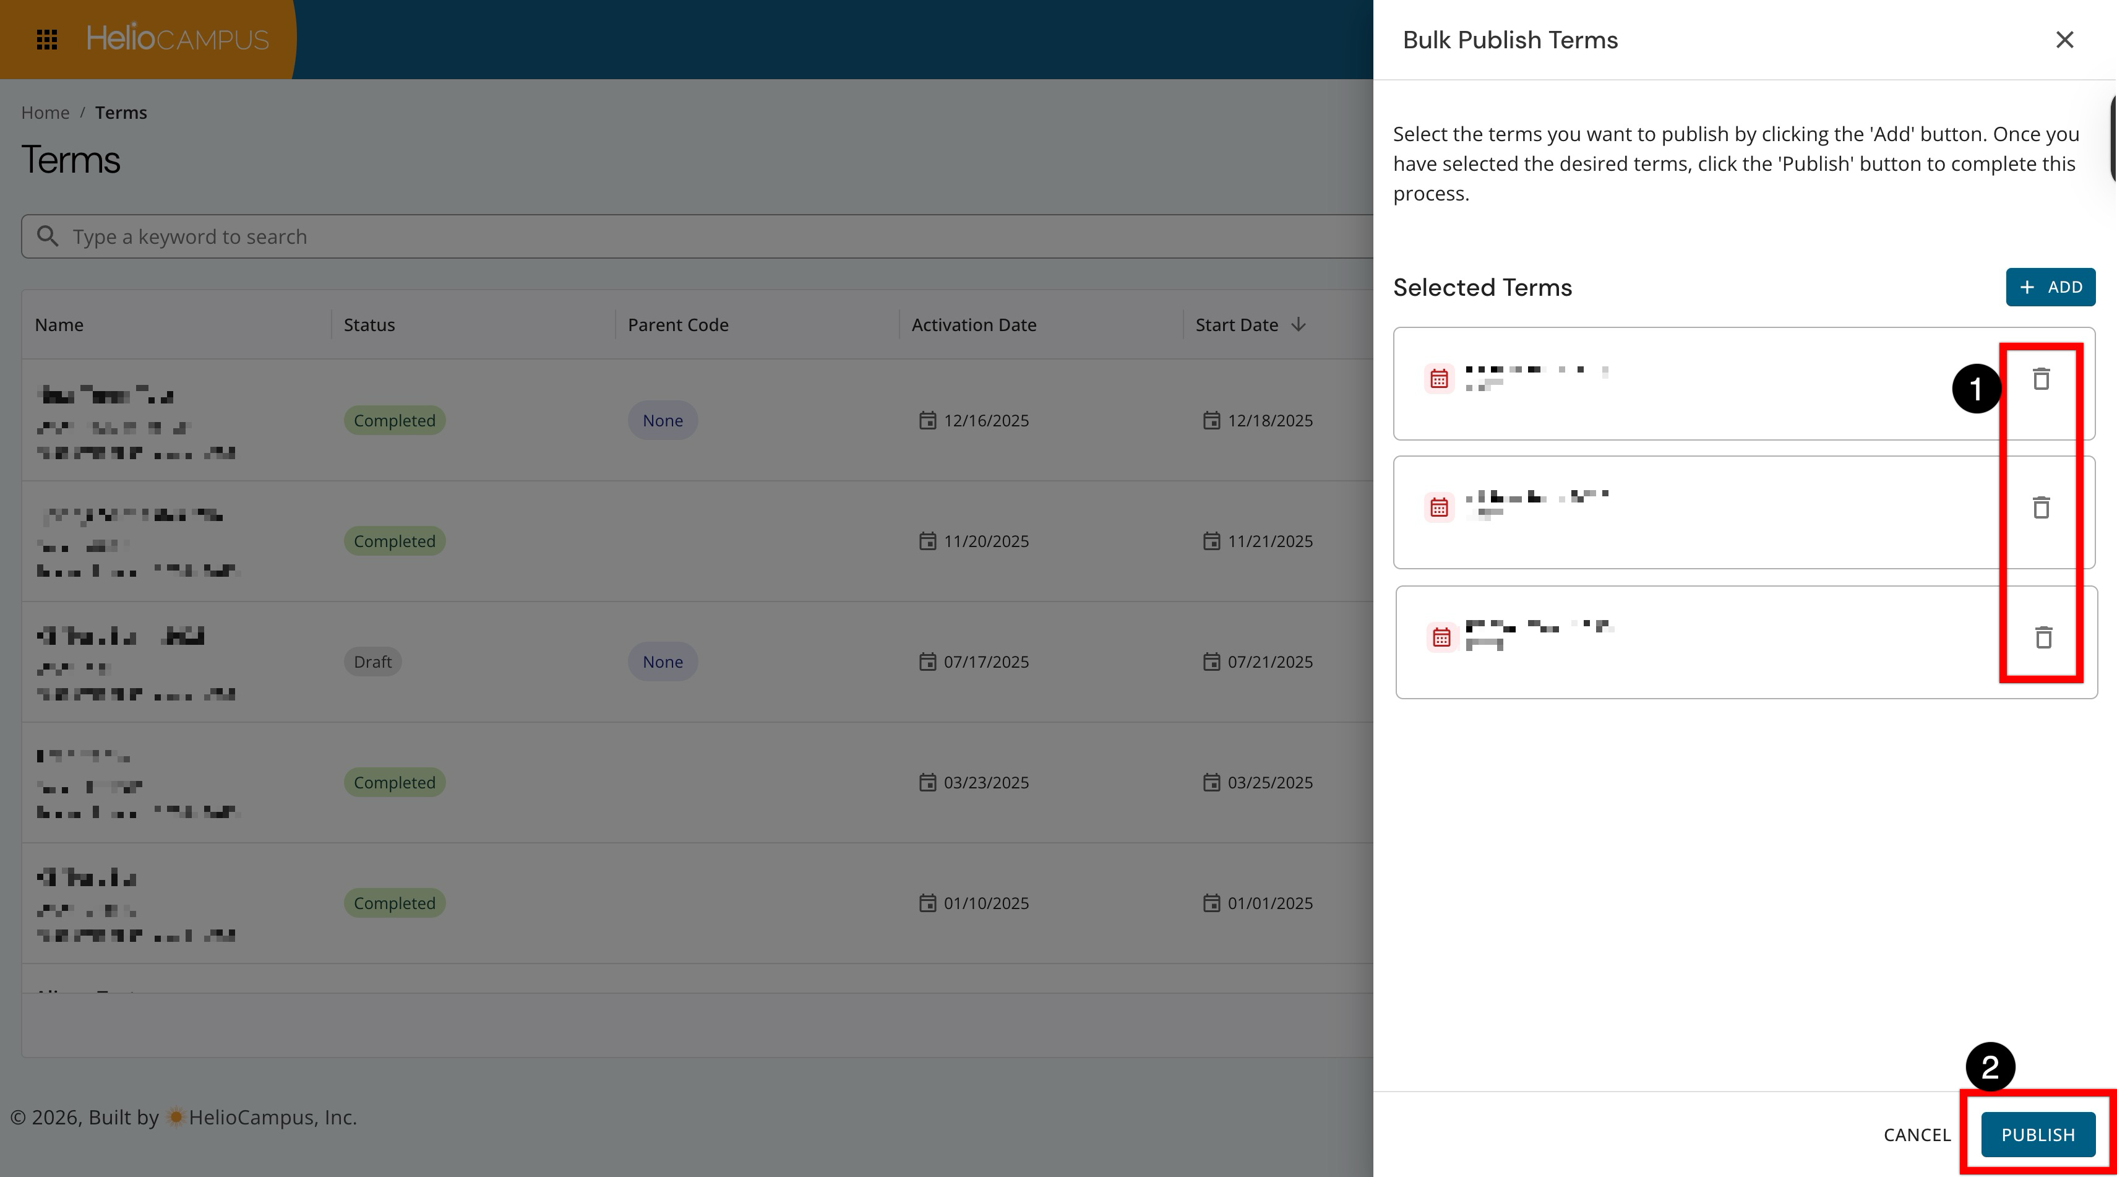Click start date 01/01/2025
This screenshot has width=2117, height=1177.
tap(1271, 903)
